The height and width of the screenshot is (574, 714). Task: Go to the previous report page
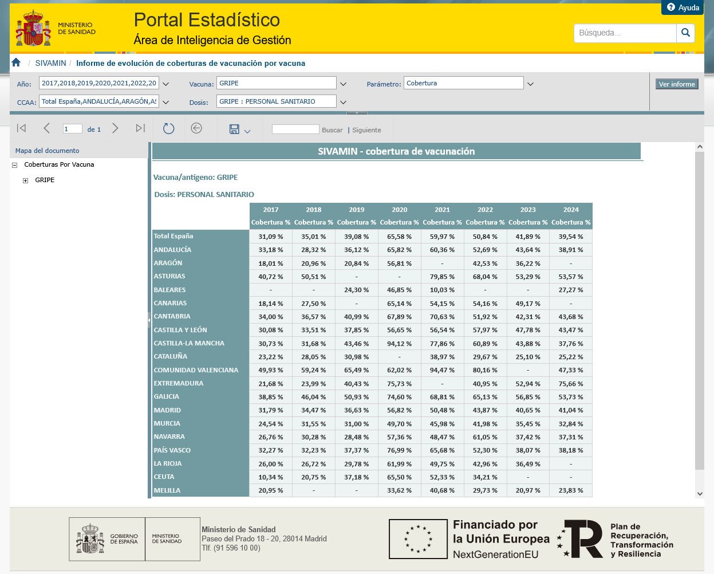pos(47,128)
